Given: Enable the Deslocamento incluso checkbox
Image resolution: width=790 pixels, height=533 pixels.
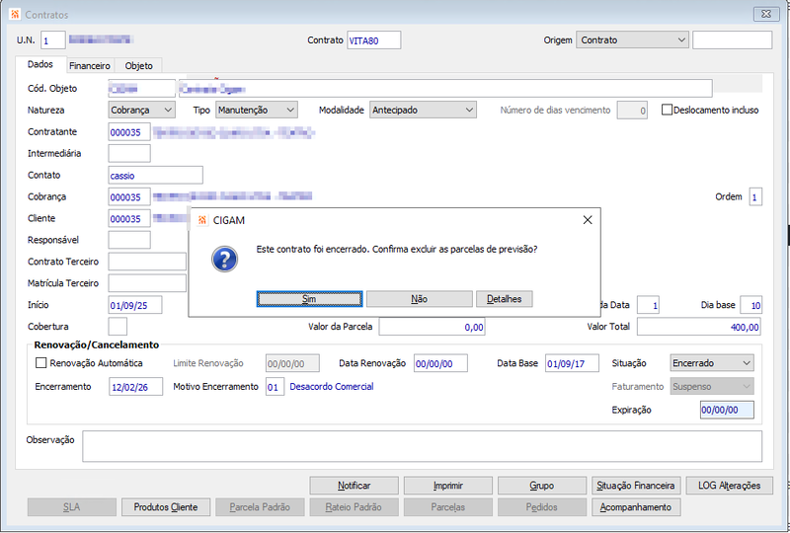Looking at the screenshot, I should pos(667,110).
